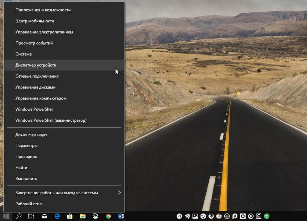Click Рабочий стол at the menu bottom
307x221 pixels.
click(x=28, y=204)
